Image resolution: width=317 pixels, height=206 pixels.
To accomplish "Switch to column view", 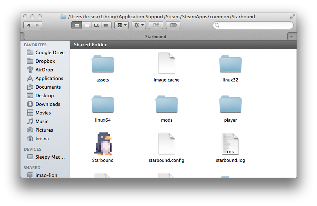I will [96, 25].
